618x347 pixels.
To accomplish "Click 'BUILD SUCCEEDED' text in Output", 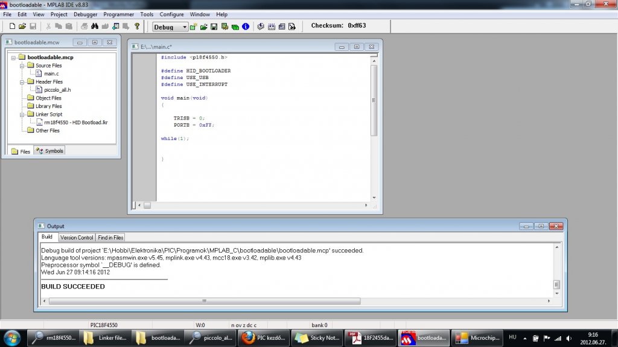I will [x=73, y=286].
